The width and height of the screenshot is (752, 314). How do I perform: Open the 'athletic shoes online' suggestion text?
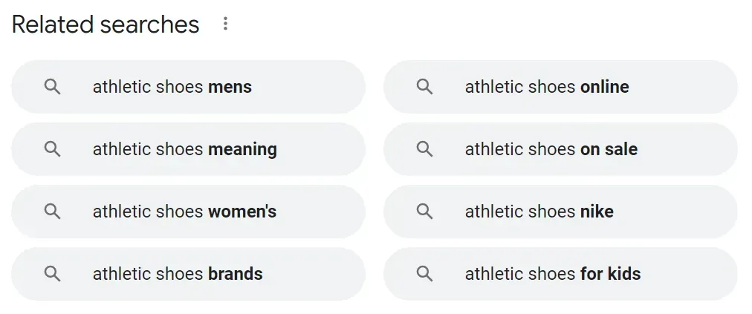pos(547,87)
